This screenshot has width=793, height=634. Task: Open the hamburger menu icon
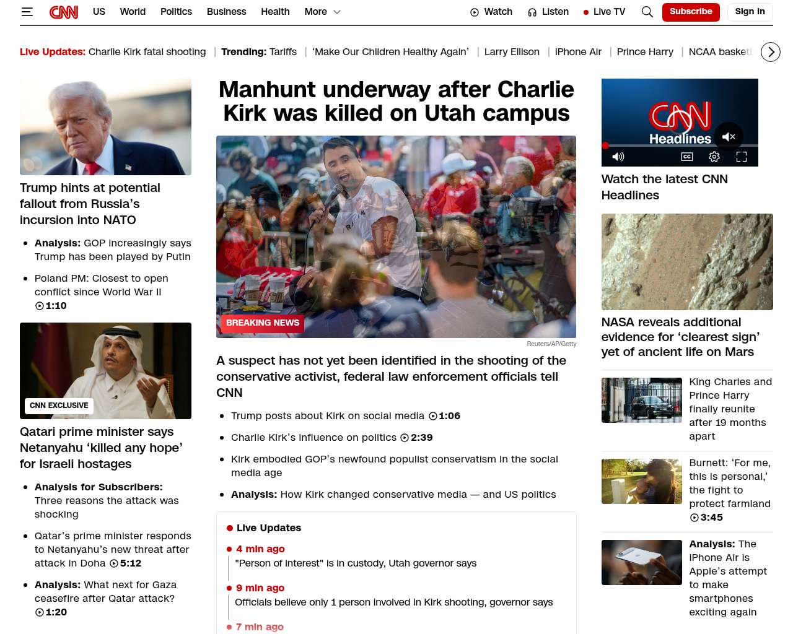click(x=27, y=12)
